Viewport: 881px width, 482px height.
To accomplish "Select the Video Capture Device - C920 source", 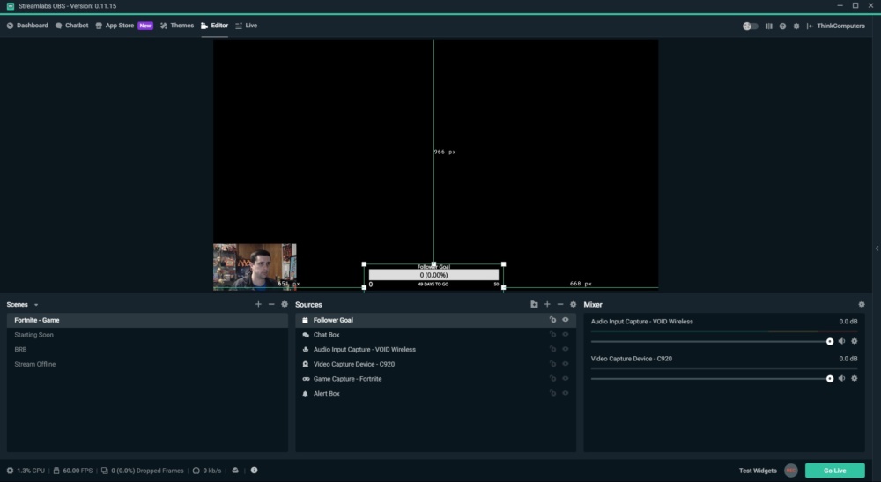I will (435, 364).
